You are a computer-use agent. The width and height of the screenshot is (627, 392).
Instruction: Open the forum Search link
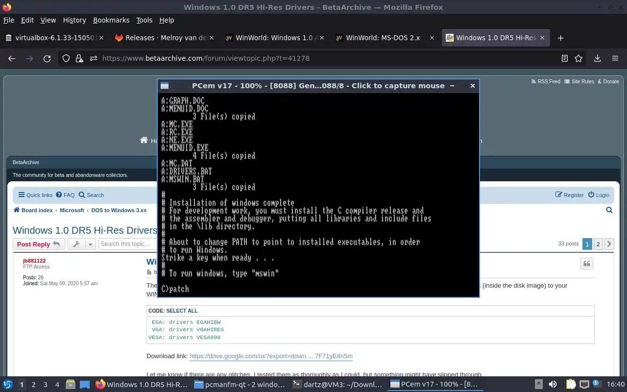coord(91,195)
